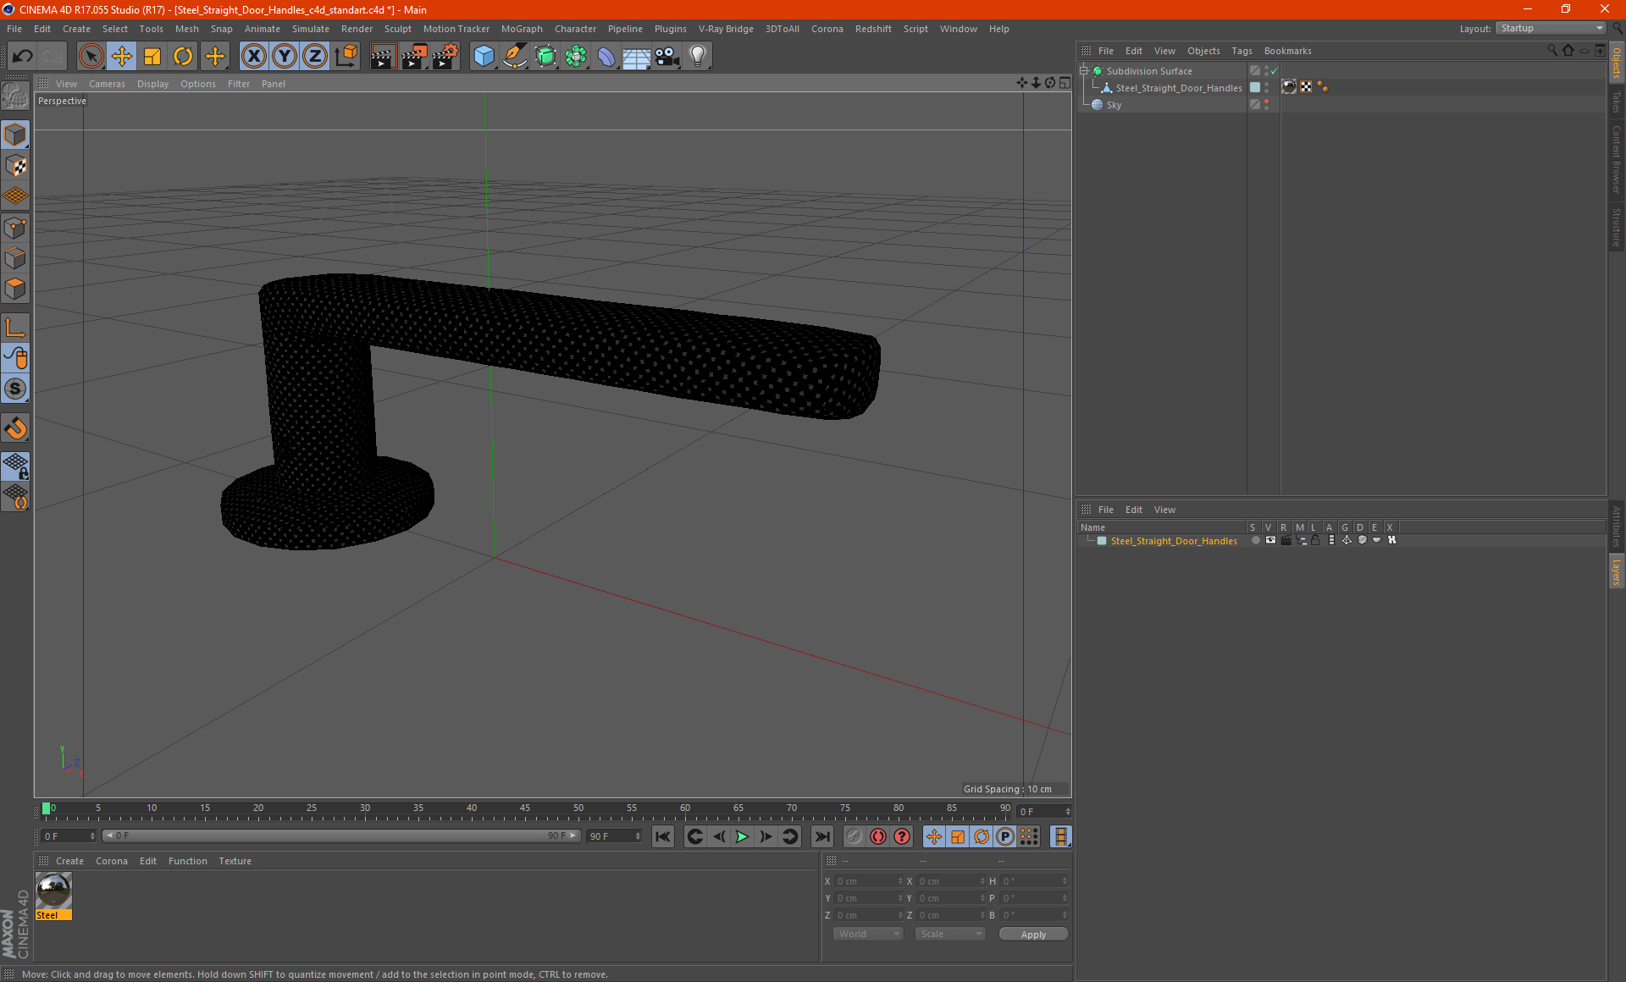Add a Subdivision Surface generator icon
The height and width of the screenshot is (982, 1626).
pyautogui.click(x=545, y=57)
